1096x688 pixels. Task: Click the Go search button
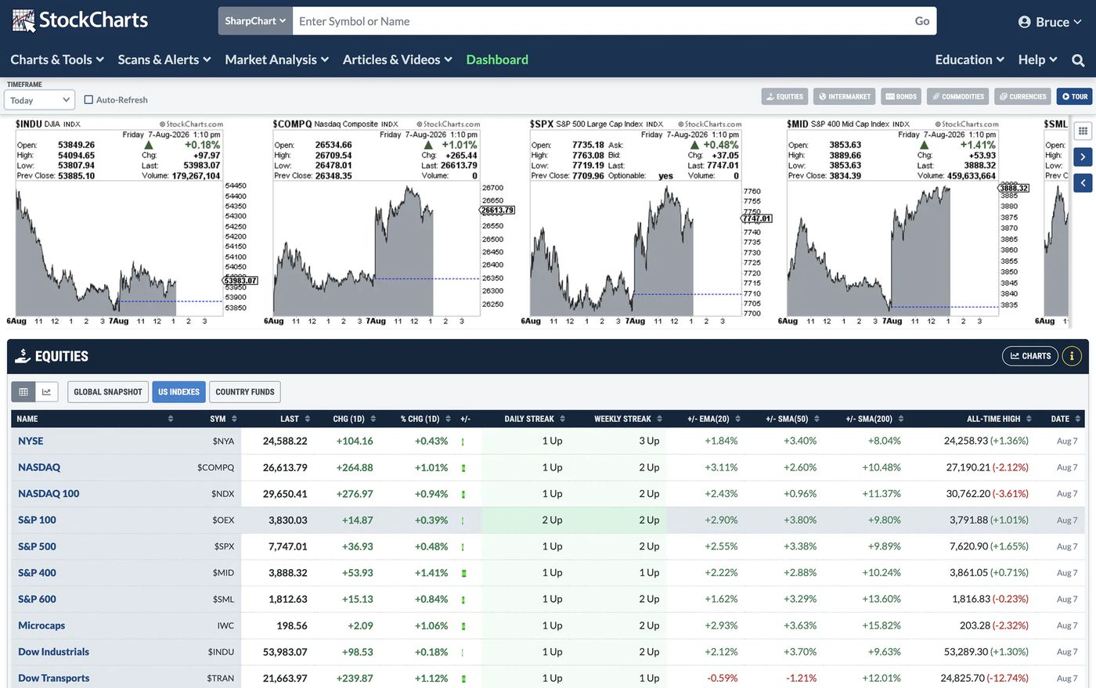coord(922,21)
